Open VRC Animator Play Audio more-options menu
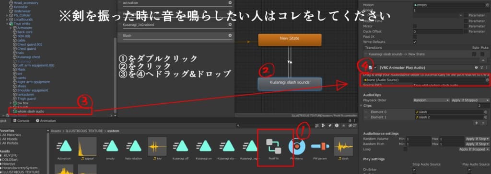 click(x=487, y=67)
